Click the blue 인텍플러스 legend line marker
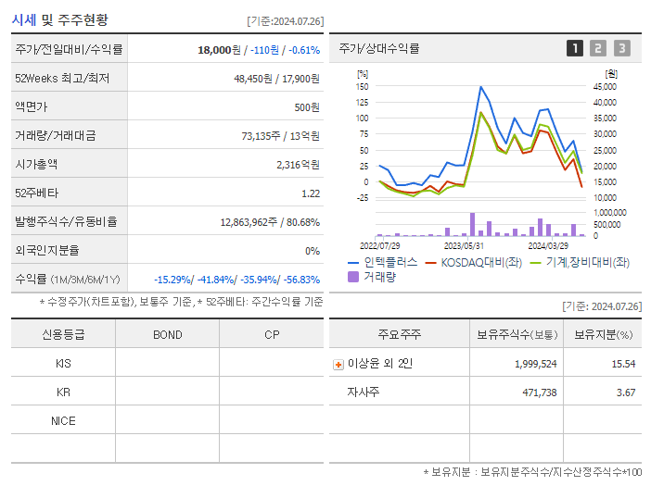Viewport: 651px width, 486px height. pyautogui.click(x=353, y=263)
